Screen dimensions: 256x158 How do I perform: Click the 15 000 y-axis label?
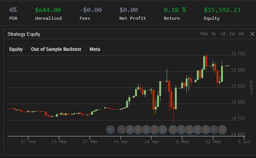click(x=238, y=102)
